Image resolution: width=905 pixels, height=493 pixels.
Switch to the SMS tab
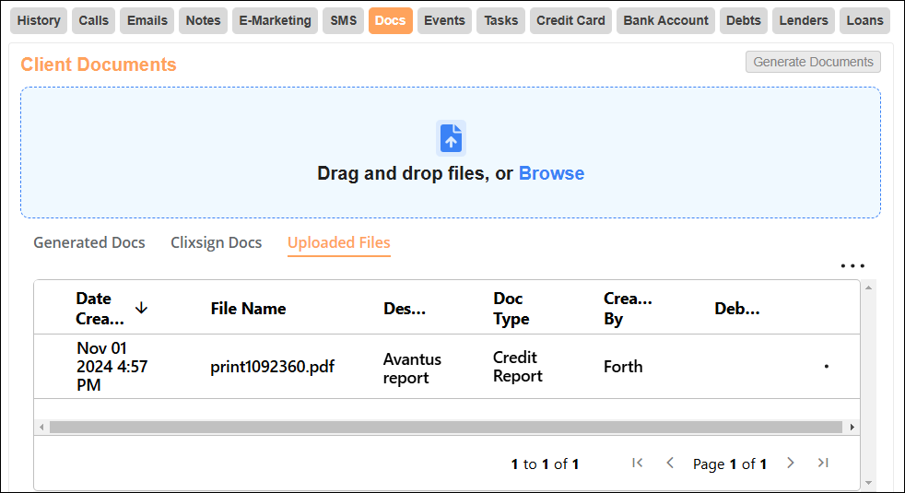[344, 21]
